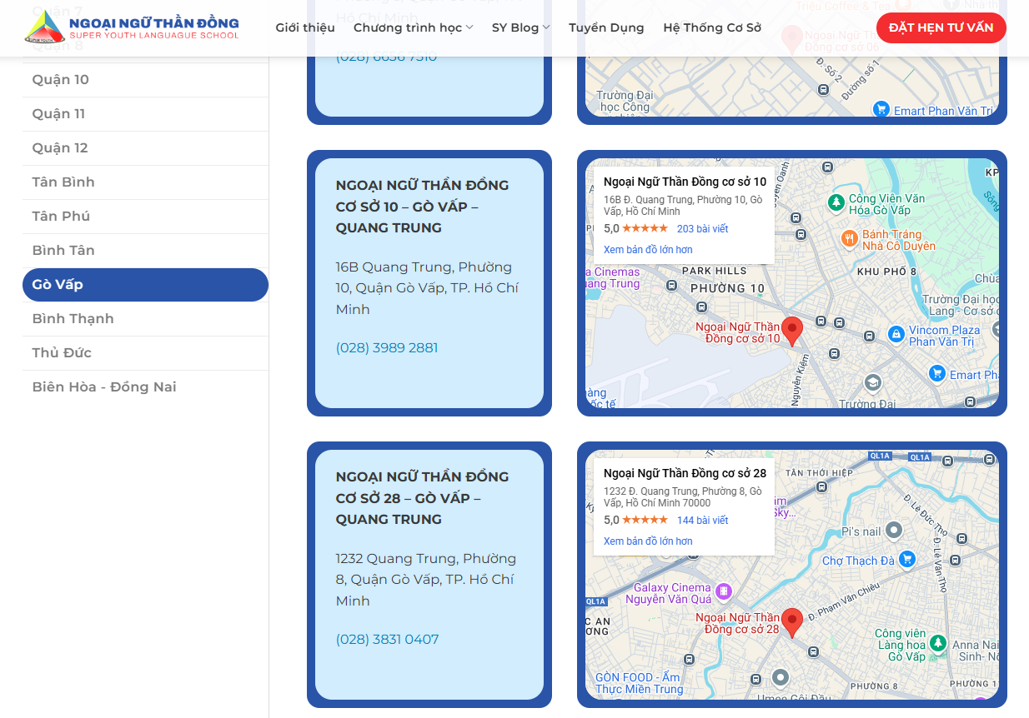Click Galaxy Cinema Nguyễn Văn Quá icon
This screenshot has width=1029, height=718.
[723, 592]
